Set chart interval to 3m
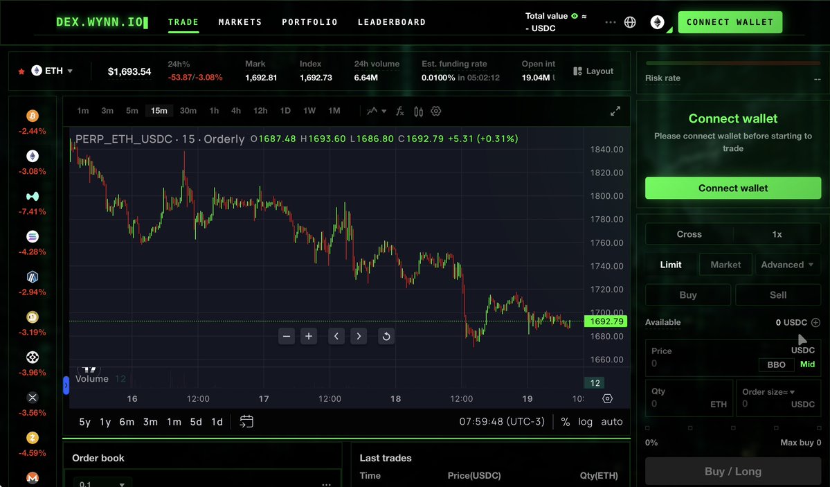Viewport: 830px width, 487px height. (x=107, y=111)
